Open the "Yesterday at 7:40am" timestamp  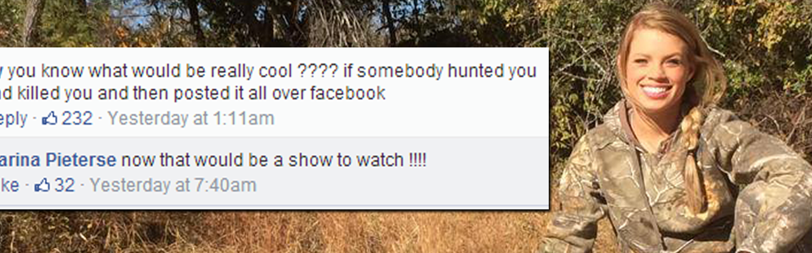173,185
